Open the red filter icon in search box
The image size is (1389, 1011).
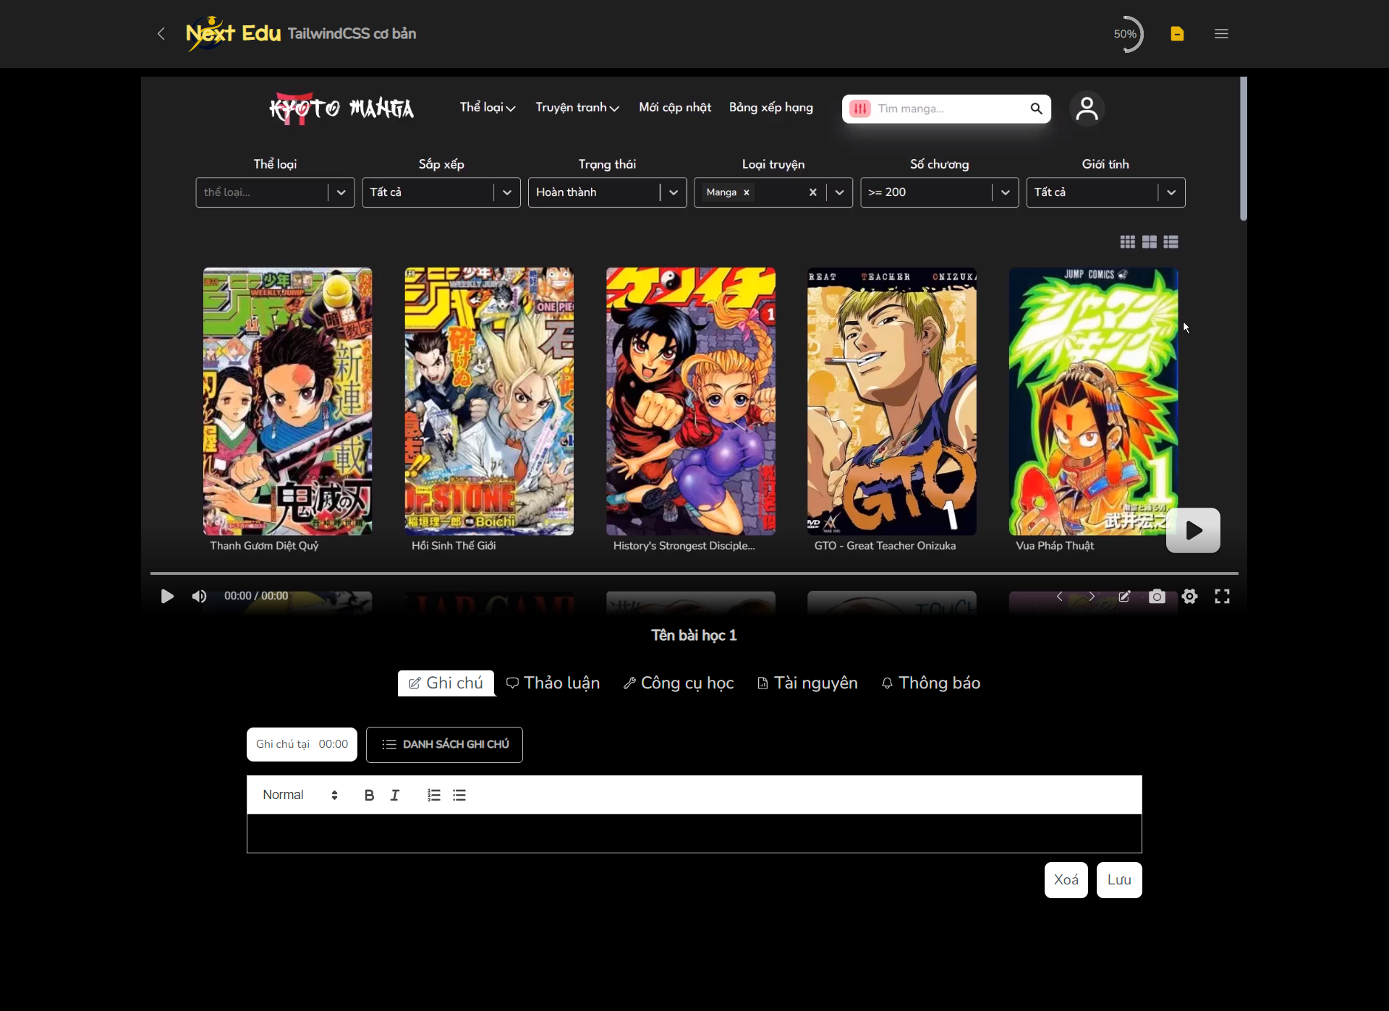tap(860, 108)
